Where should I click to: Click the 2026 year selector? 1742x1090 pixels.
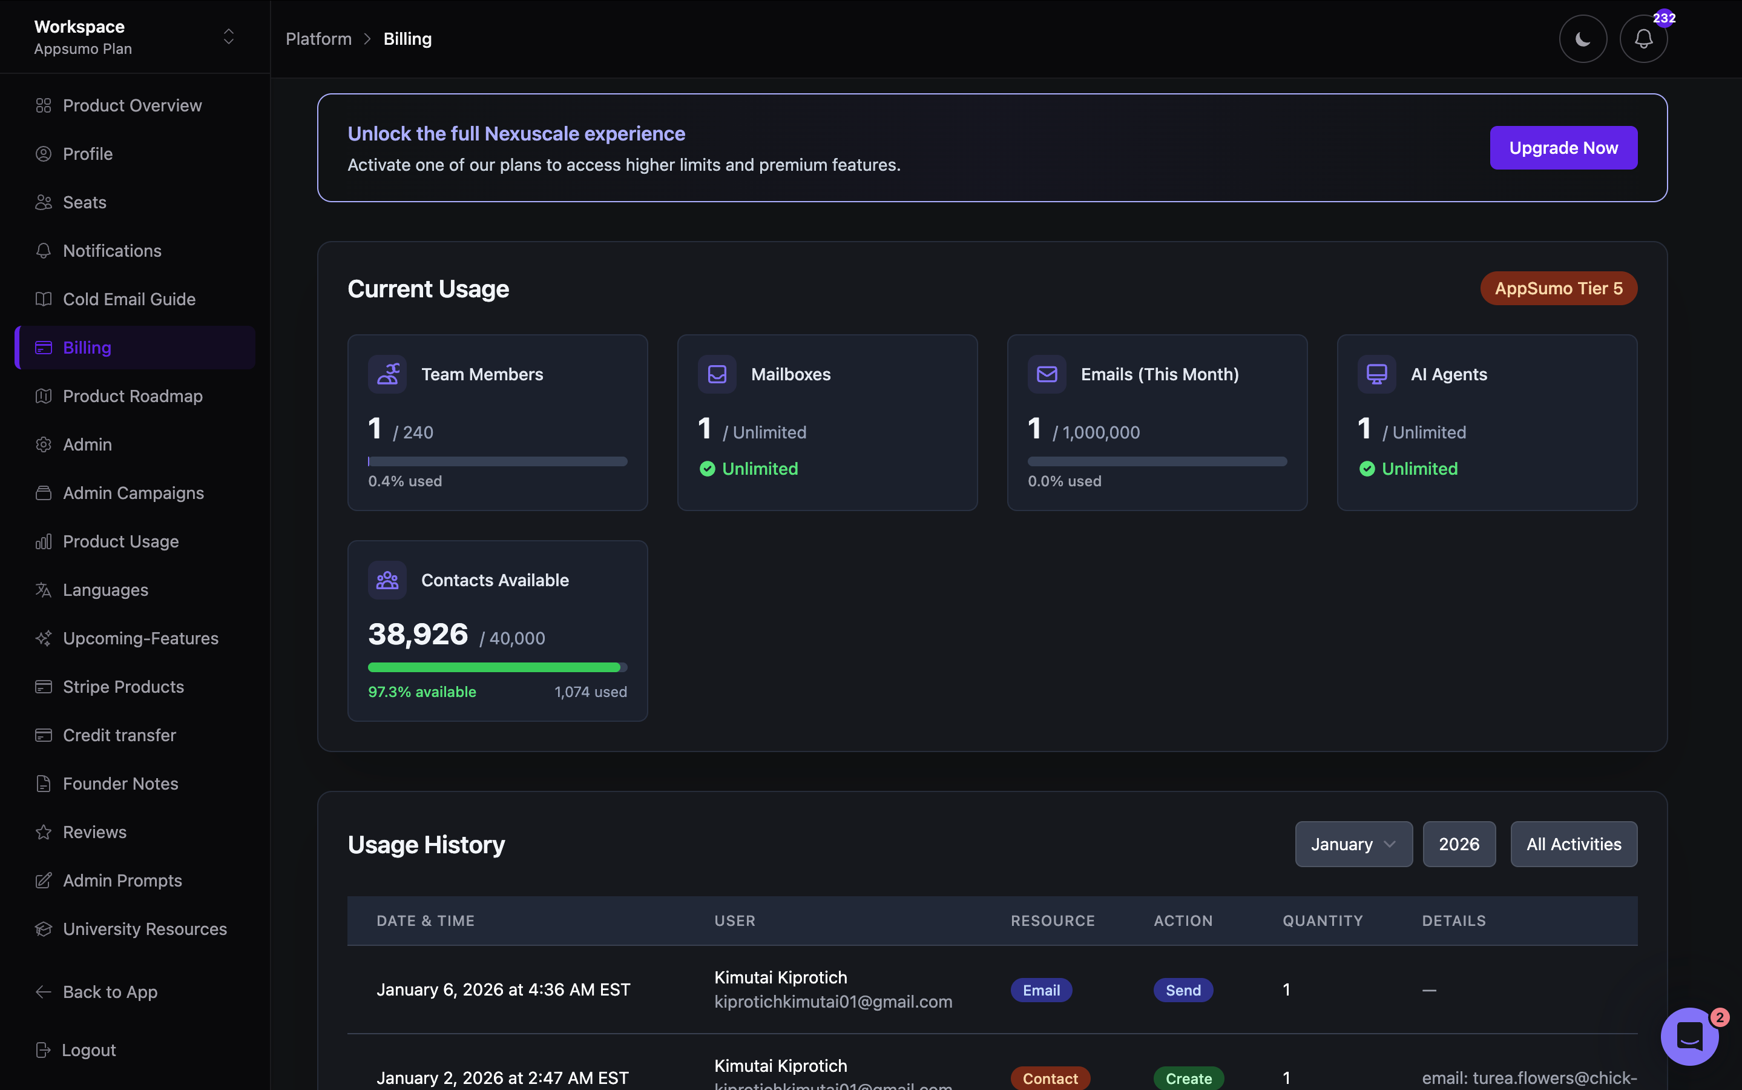pyautogui.click(x=1459, y=844)
